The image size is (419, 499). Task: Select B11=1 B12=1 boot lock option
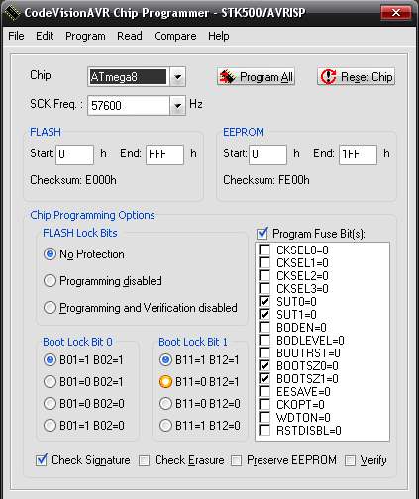pos(165,360)
